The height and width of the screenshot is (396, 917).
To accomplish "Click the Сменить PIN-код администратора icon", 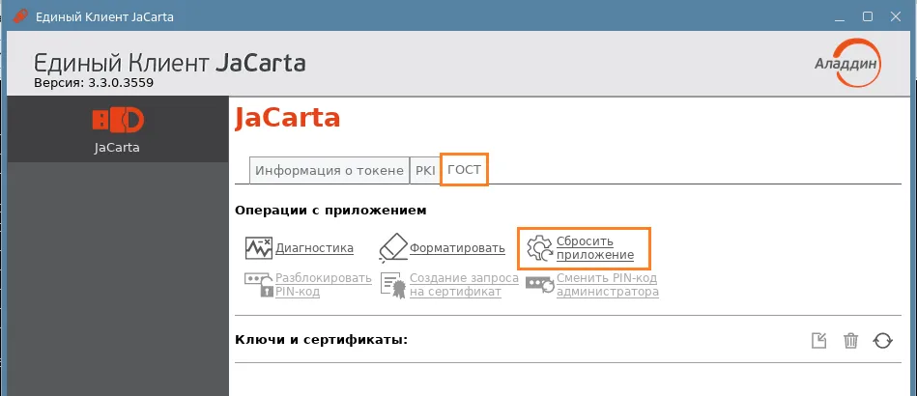I will pos(540,285).
